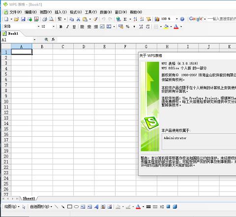Viewport: 236px width, 217px height.
Task: Draw a rectangle shape
Action: coord(70,207)
